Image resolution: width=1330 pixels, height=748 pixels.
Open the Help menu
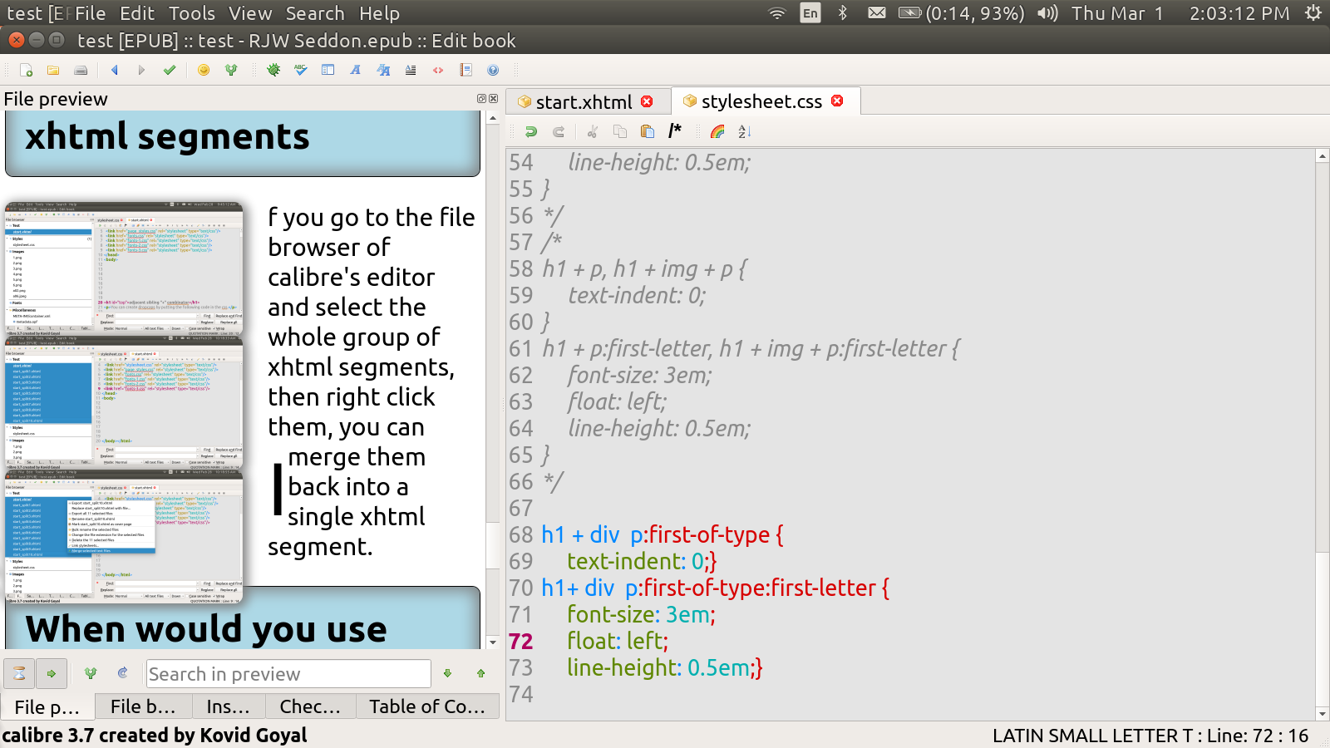380,13
